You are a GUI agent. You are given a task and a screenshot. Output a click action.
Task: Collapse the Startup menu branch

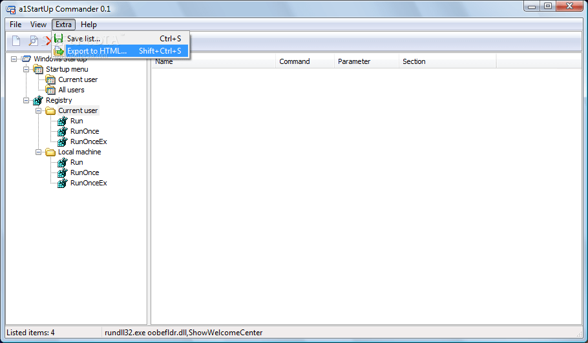click(26, 69)
